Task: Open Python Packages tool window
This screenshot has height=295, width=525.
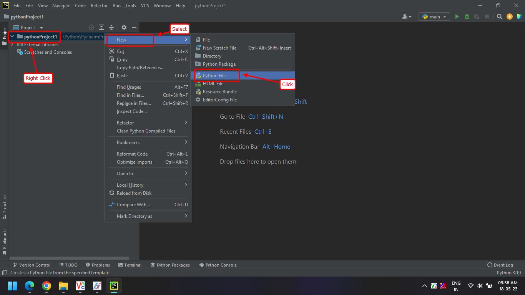Action: point(170,265)
